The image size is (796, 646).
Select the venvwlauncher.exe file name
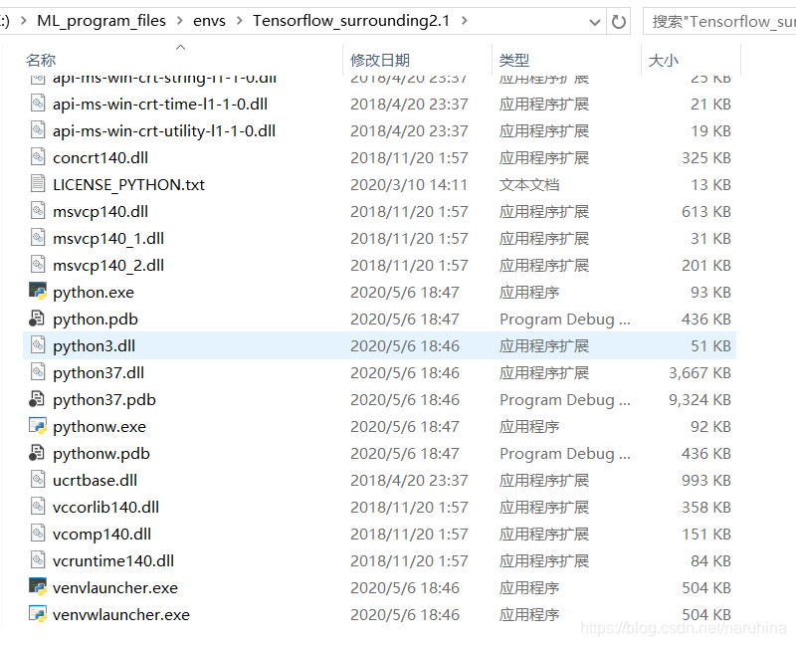121,615
